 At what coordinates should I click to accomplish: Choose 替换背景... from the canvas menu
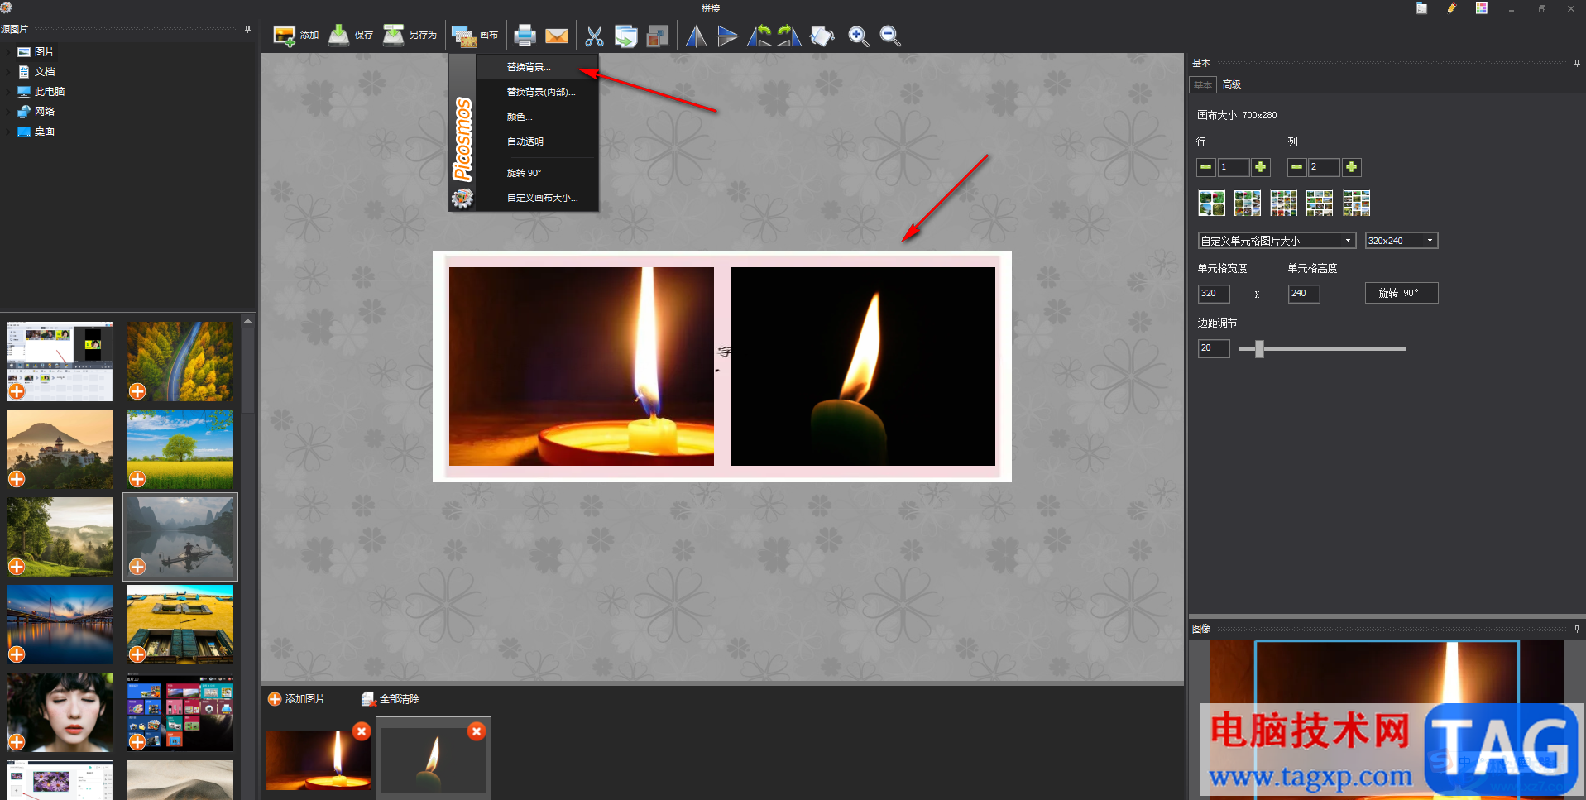pos(537,67)
